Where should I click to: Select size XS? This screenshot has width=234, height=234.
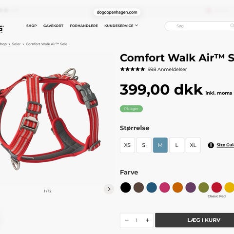[x=127, y=145]
